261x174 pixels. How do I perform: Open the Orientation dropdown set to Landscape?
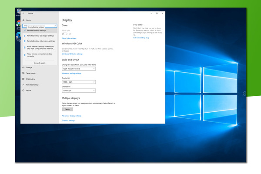click(79, 90)
